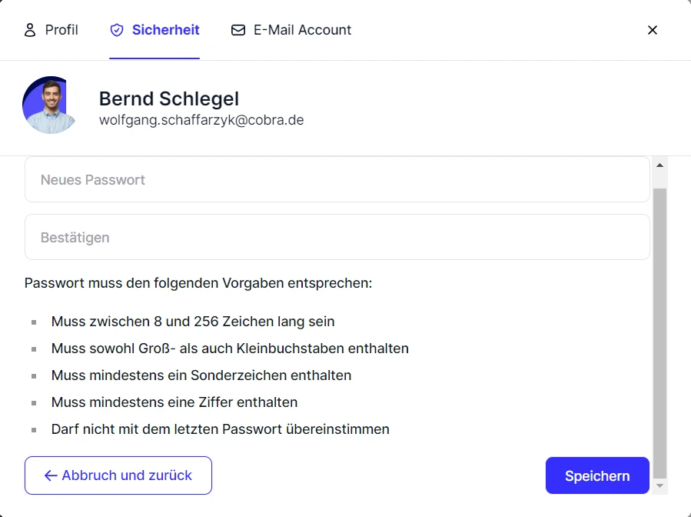
Task: Click the bullet marker beside the length requirement
Action: [x=34, y=322]
